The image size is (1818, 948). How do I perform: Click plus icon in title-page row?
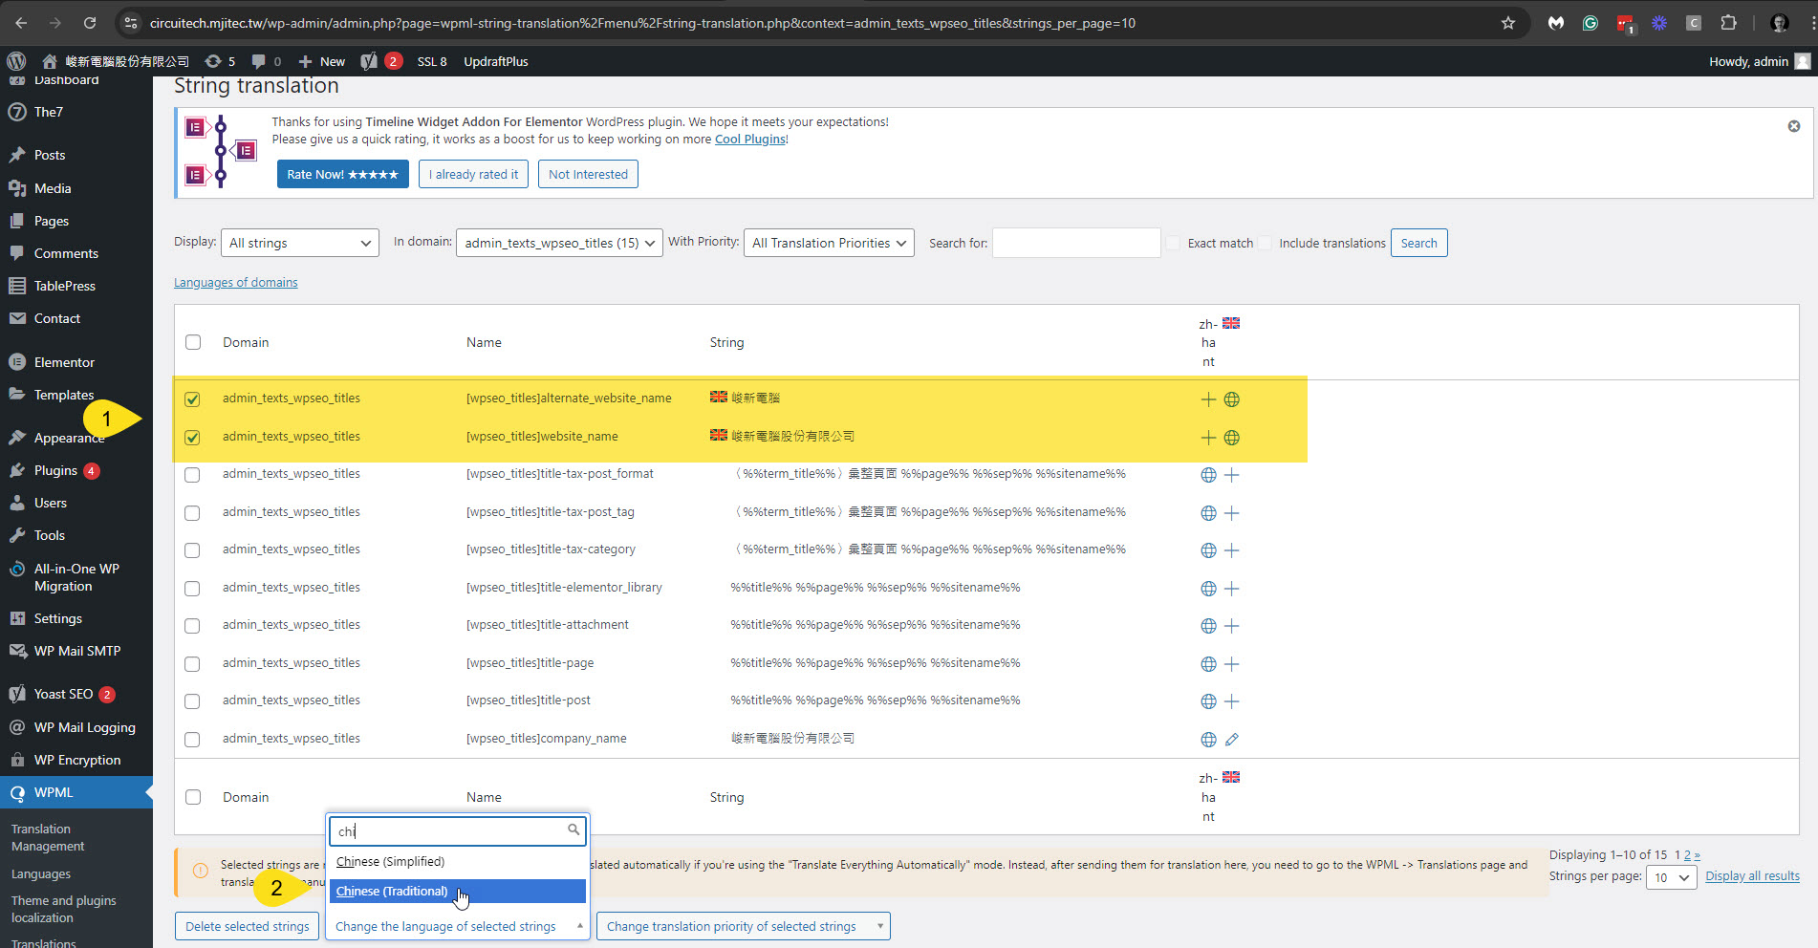pos(1232,664)
